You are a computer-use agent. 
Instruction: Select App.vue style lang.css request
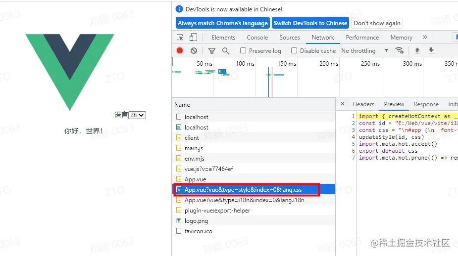pos(254,189)
